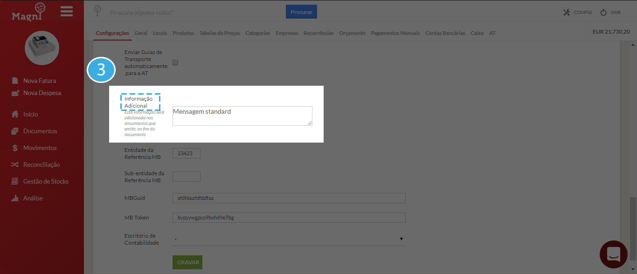Switch to the Contas Bancárias tab
The width and height of the screenshot is (637, 274).
coord(445,33)
